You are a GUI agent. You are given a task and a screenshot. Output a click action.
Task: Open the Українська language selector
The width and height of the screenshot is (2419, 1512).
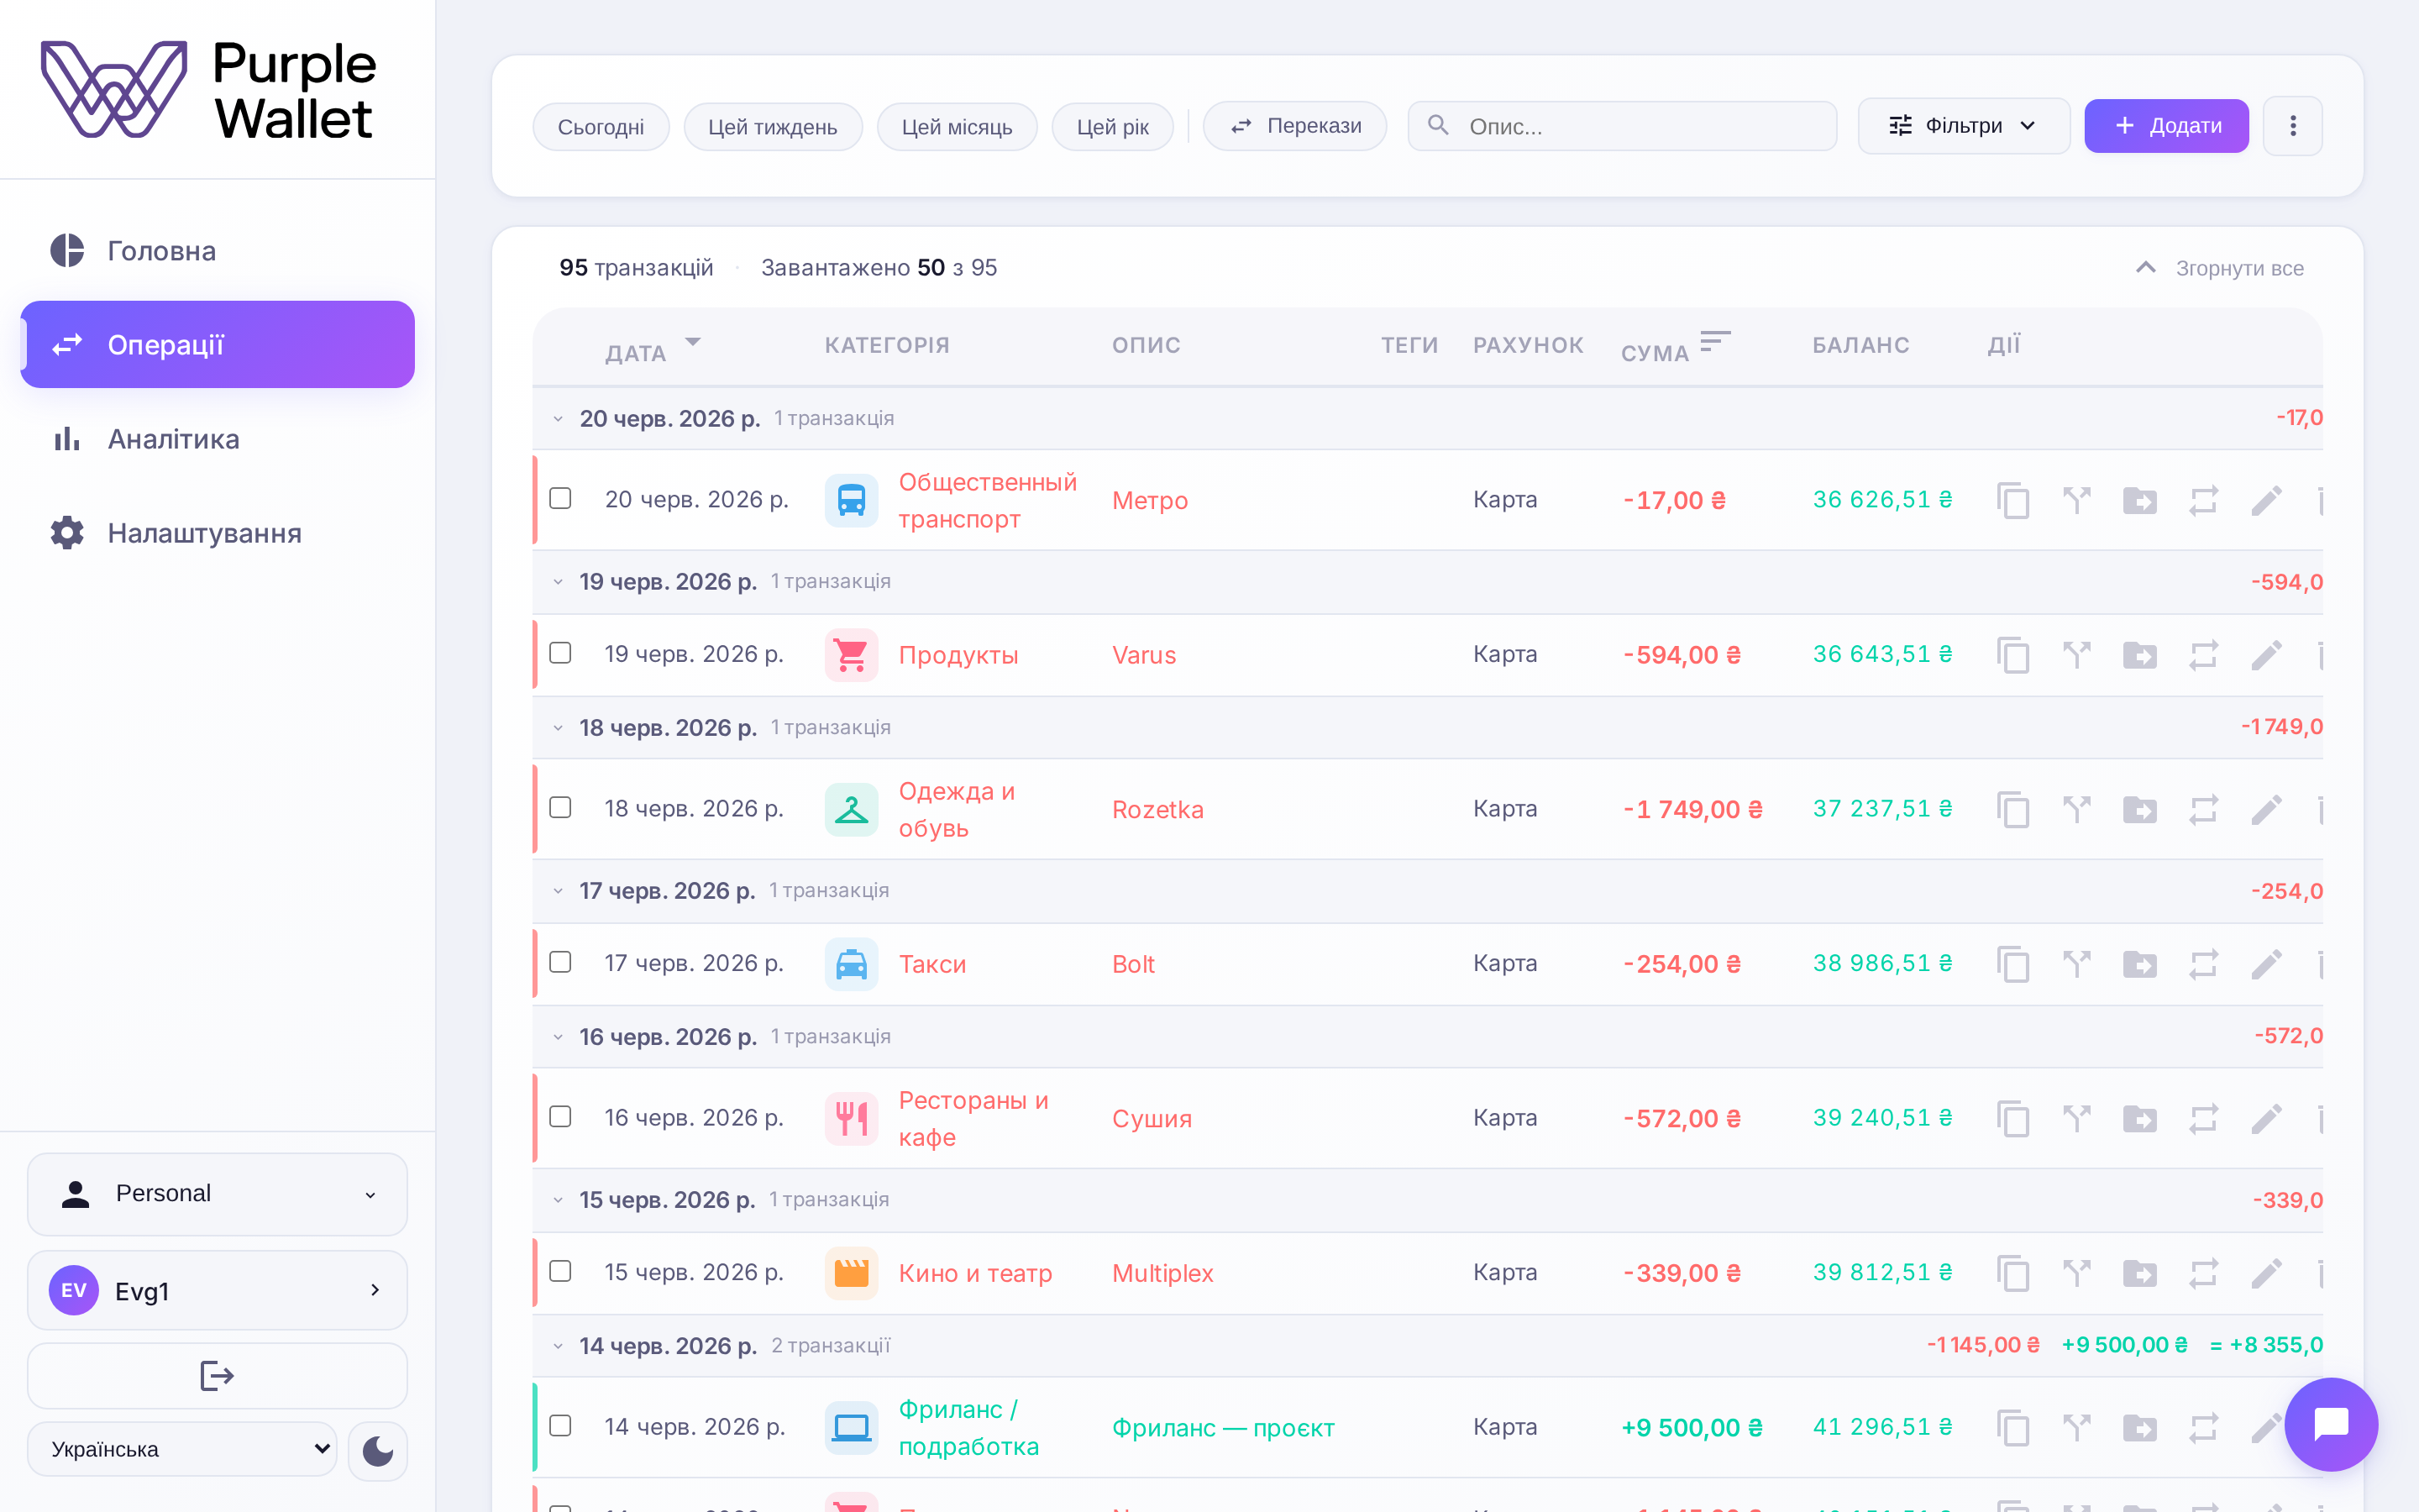(182, 1449)
